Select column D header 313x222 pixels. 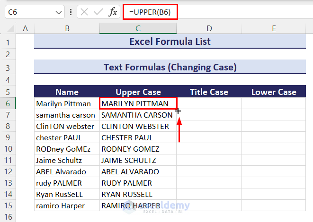(x=209, y=28)
